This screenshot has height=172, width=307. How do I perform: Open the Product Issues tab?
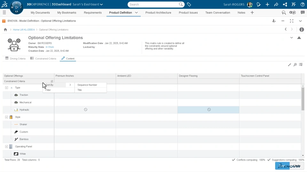coord(188,12)
